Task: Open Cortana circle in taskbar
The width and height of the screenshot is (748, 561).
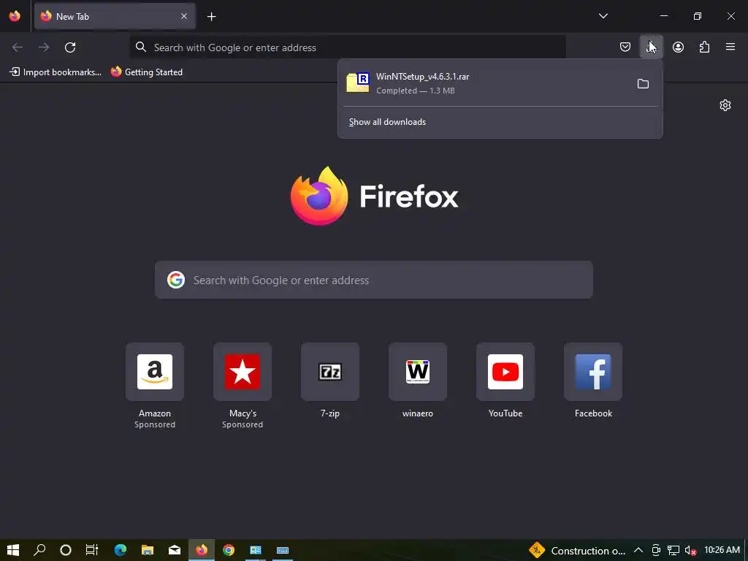Action: pyautogui.click(x=66, y=550)
